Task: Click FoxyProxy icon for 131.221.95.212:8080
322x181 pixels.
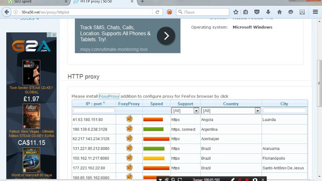Action: coord(129,148)
